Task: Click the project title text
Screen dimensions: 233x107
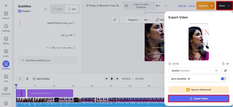Action: [103, 6]
